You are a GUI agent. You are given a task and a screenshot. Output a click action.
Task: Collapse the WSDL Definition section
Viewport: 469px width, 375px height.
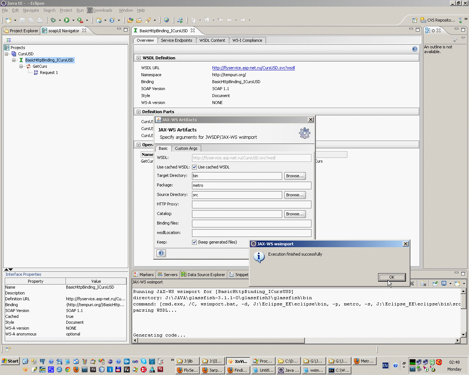pyautogui.click(x=139, y=58)
